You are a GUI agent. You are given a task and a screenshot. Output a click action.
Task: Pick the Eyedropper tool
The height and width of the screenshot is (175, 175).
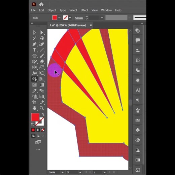click(x=35, y=91)
